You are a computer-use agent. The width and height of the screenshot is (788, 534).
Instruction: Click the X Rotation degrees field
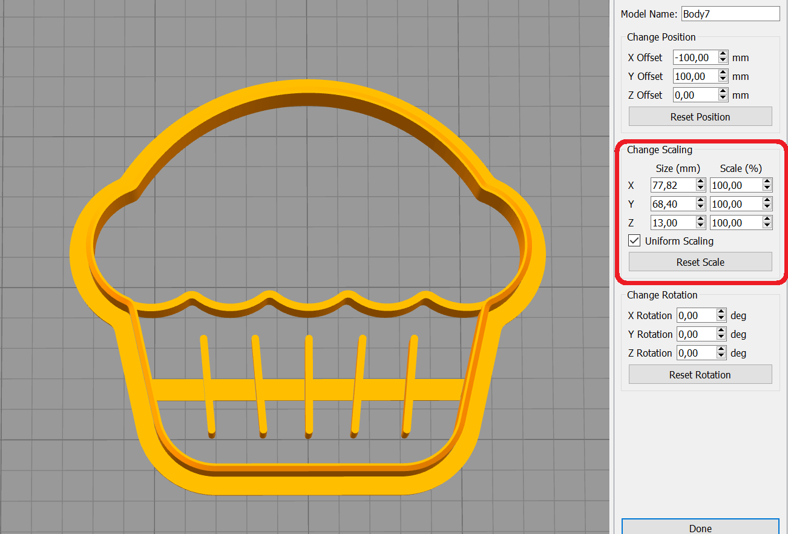coord(696,315)
